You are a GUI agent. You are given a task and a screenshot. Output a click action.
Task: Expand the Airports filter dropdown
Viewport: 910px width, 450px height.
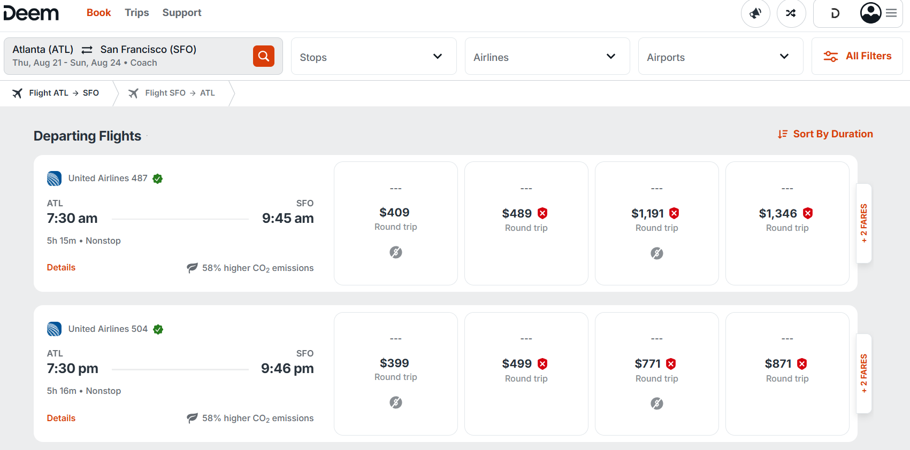click(721, 56)
